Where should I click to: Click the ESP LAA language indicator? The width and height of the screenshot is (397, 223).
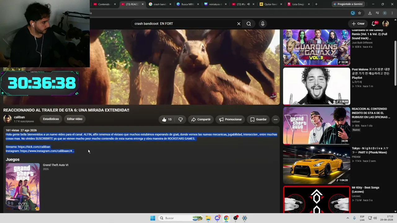tap(362, 218)
